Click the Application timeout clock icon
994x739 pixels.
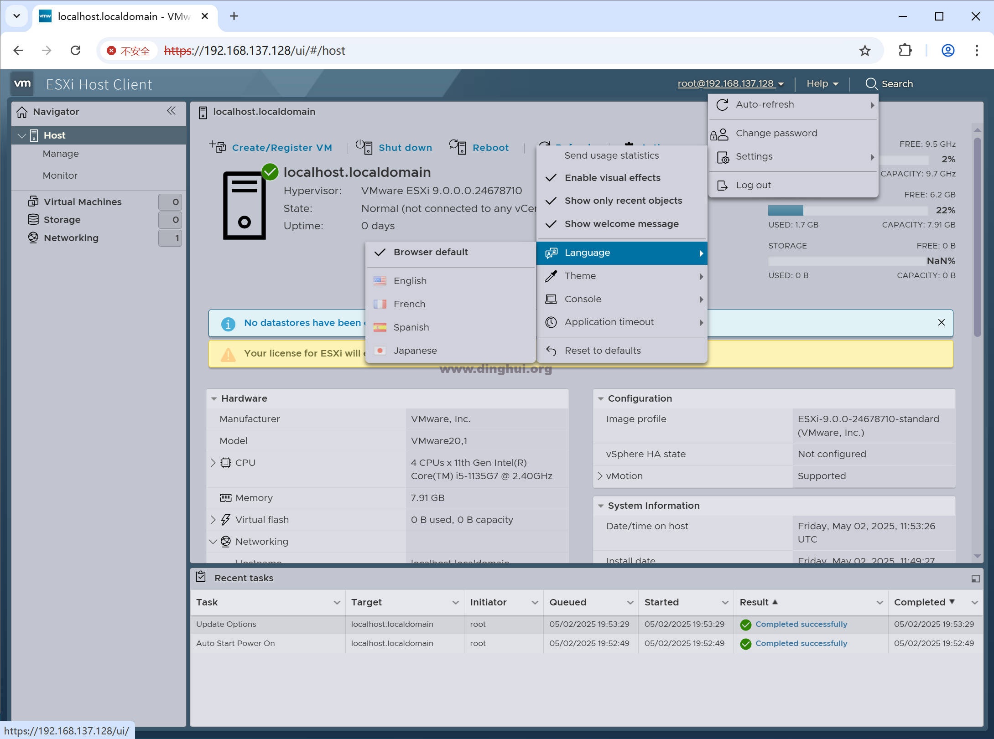[x=551, y=322]
